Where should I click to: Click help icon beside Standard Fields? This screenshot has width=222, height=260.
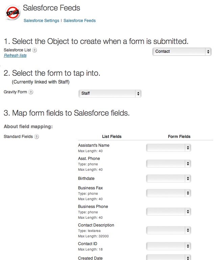(36, 137)
